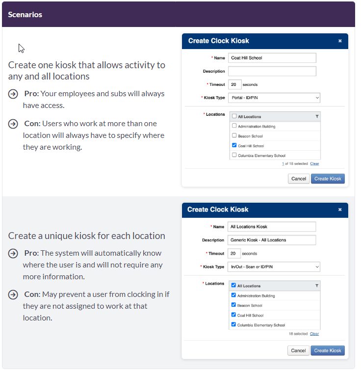
Task: Click filter icon in bottom Locations list
Action: coord(317,286)
